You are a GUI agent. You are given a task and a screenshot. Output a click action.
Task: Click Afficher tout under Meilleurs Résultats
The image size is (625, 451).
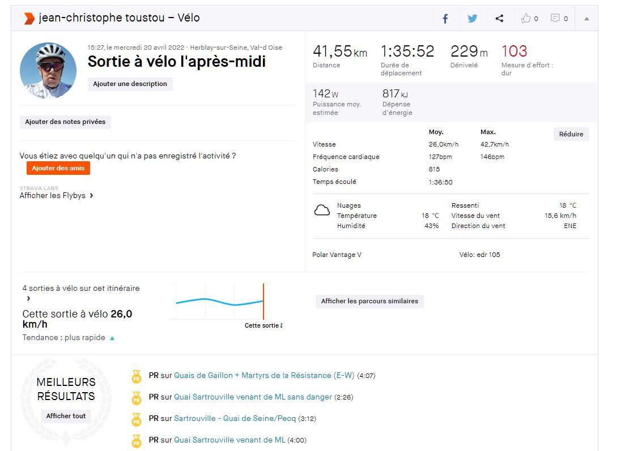pos(66,416)
